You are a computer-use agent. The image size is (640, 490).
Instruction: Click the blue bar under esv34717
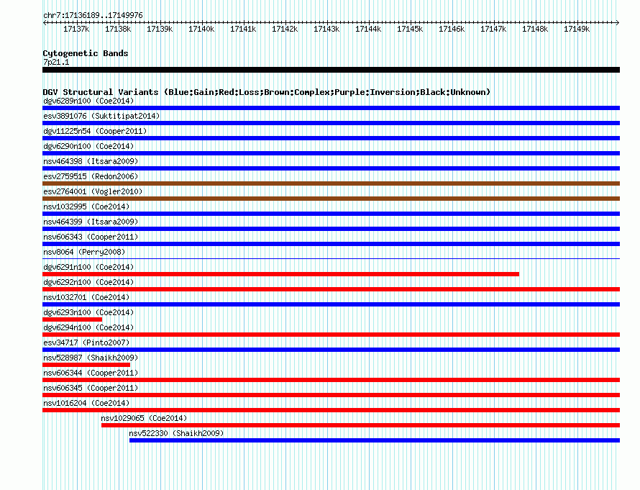[331, 350]
